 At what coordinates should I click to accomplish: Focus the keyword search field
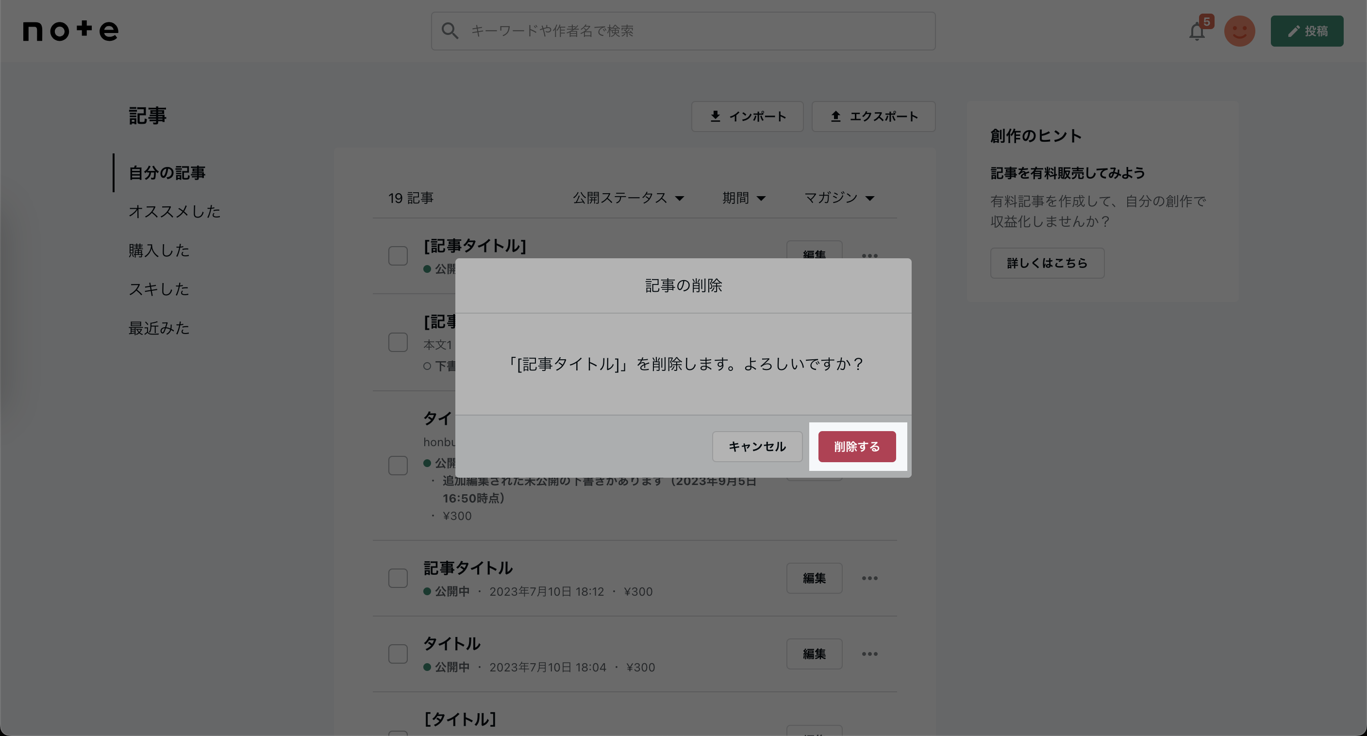coord(683,31)
